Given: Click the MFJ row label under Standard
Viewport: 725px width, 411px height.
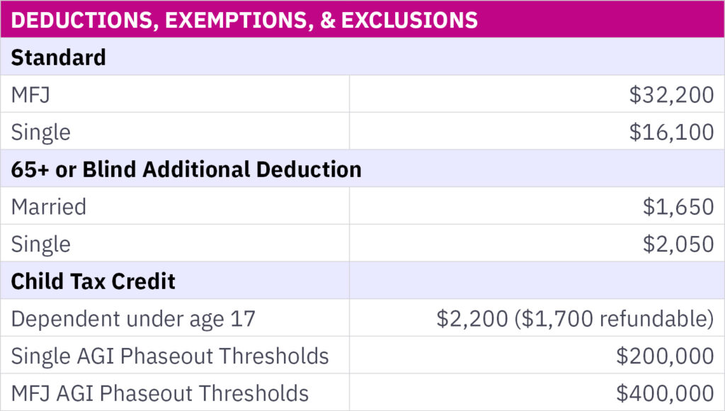Looking at the screenshot, I should (30, 94).
